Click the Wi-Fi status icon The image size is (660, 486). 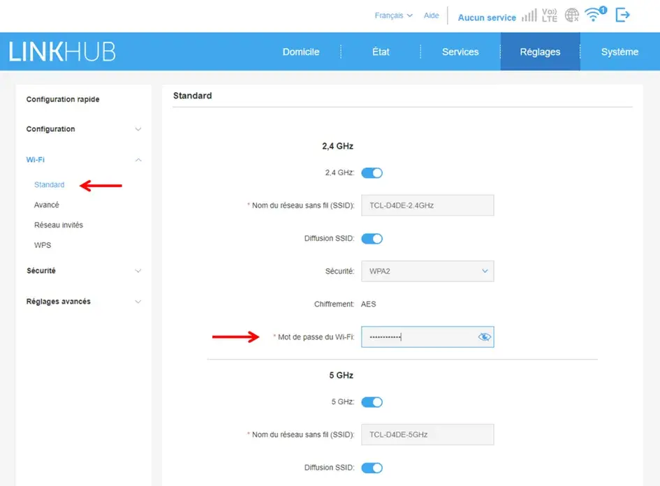595,15
